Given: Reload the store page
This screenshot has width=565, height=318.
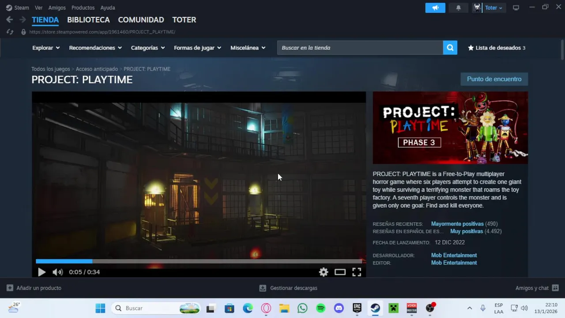Looking at the screenshot, I should pyautogui.click(x=10, y=32).
